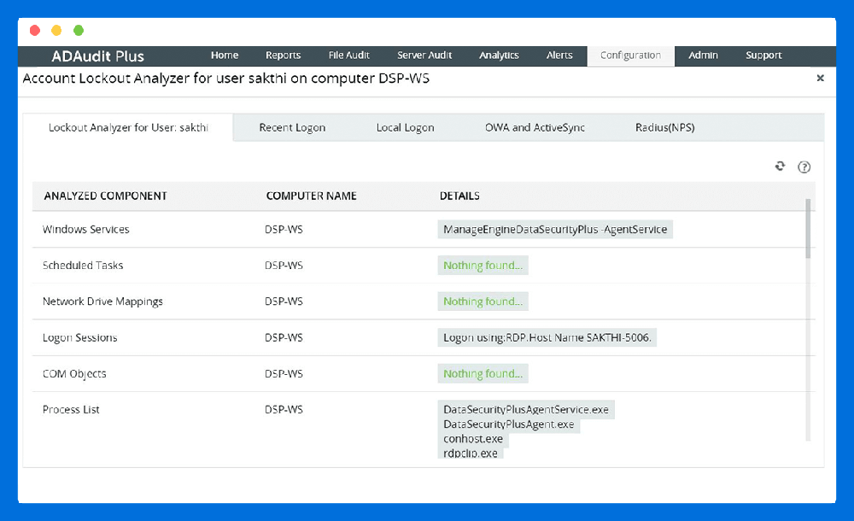Image resolution: width=854 pixels, height=521 pixels.
Task: Click DSP-WS in Process List row
Action: (x=284, y=410)
